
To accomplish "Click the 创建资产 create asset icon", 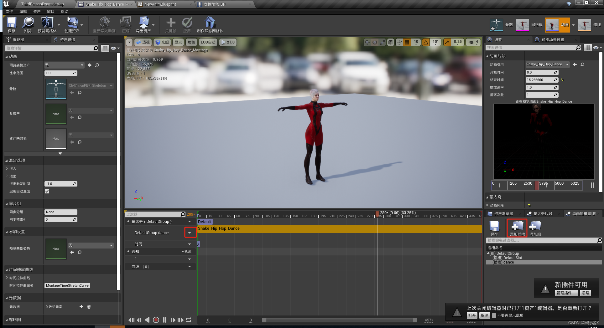I will [72, 25].
